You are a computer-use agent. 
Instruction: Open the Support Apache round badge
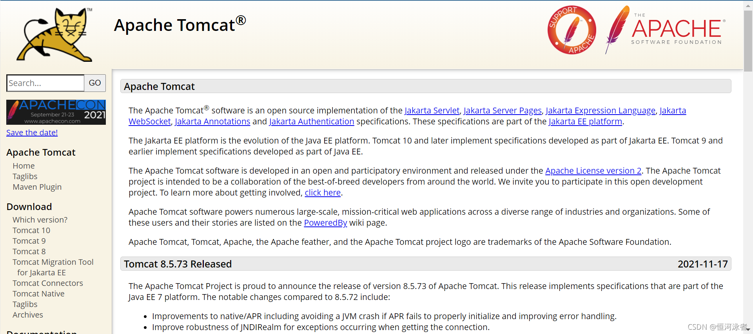[x=572, y=30]
